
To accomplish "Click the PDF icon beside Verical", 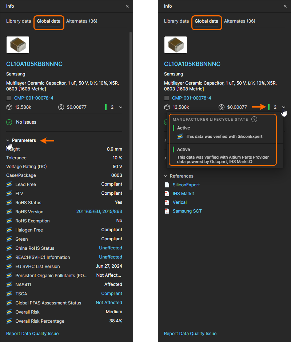I will tap(167, 202).
